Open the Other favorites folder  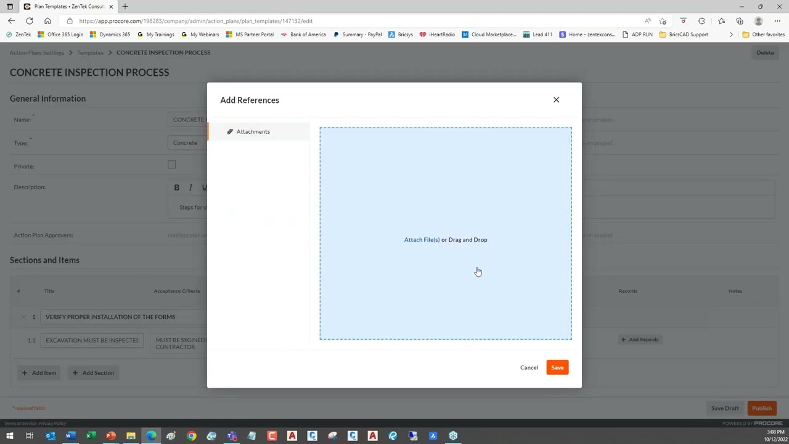pyautogui.click(x=763, y=35)
